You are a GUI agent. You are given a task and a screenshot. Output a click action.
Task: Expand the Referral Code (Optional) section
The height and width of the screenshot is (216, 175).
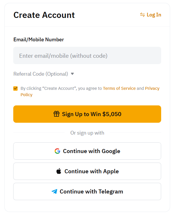pos(41,74)
